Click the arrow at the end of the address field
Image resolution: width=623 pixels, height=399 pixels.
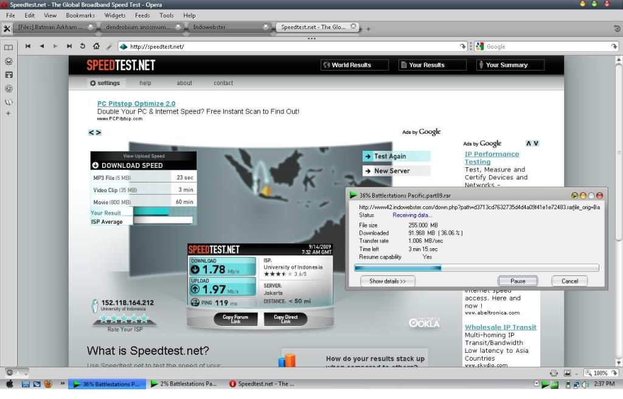point(462,46)
